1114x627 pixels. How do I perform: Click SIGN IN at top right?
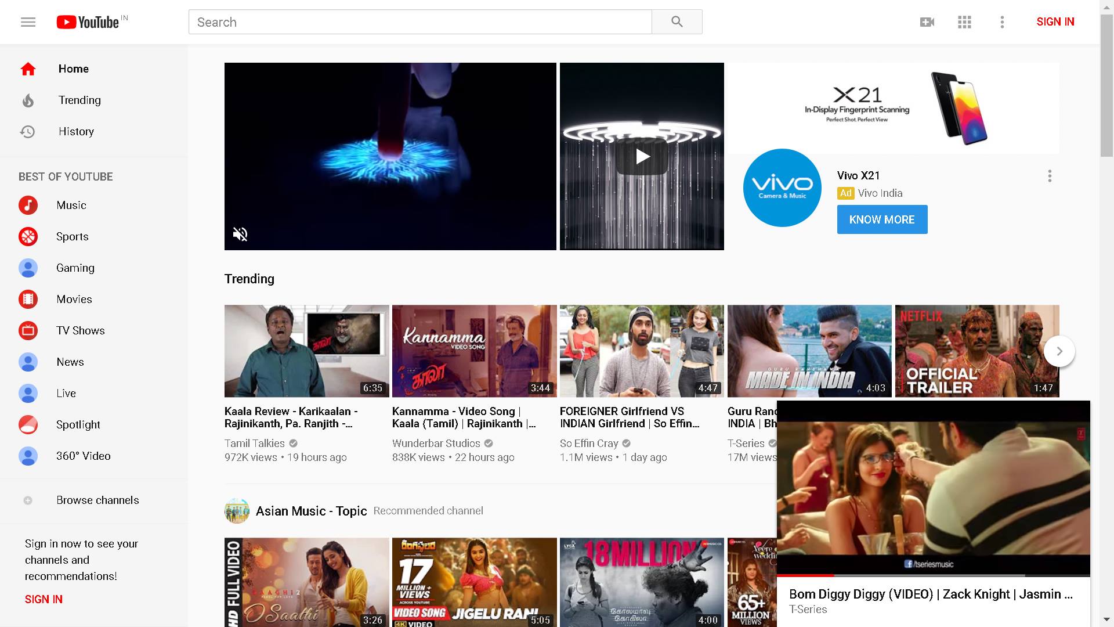pos(1055,22)
